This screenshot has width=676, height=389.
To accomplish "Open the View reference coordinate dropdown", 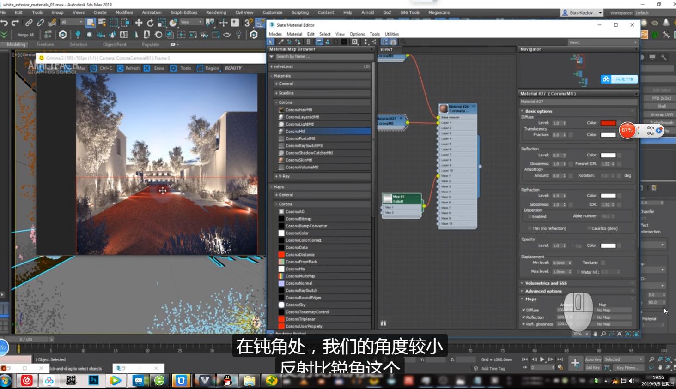I will [191, 22].
